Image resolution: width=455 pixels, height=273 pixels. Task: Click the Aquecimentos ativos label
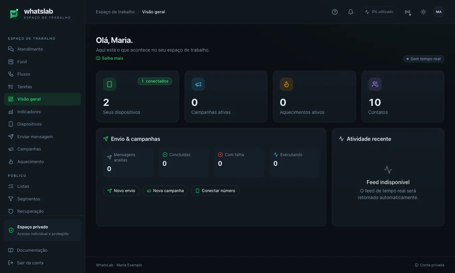(302, 113)
